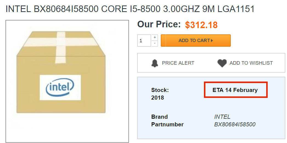Click the INTEL brand value
This screenshot has height=143, width=287.
coord(222,117)
